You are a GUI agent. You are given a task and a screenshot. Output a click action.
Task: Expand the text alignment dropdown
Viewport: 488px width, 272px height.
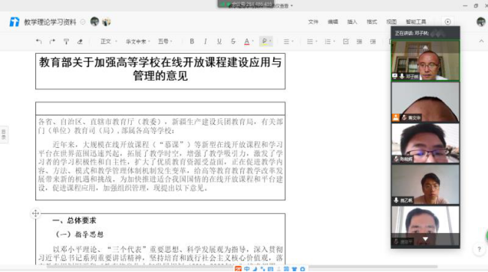click(288, 41)
